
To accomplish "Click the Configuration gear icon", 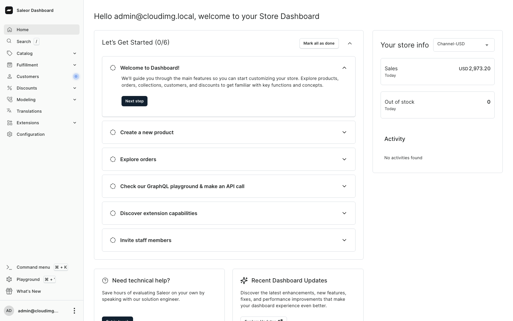I will [x=10, y=134].
